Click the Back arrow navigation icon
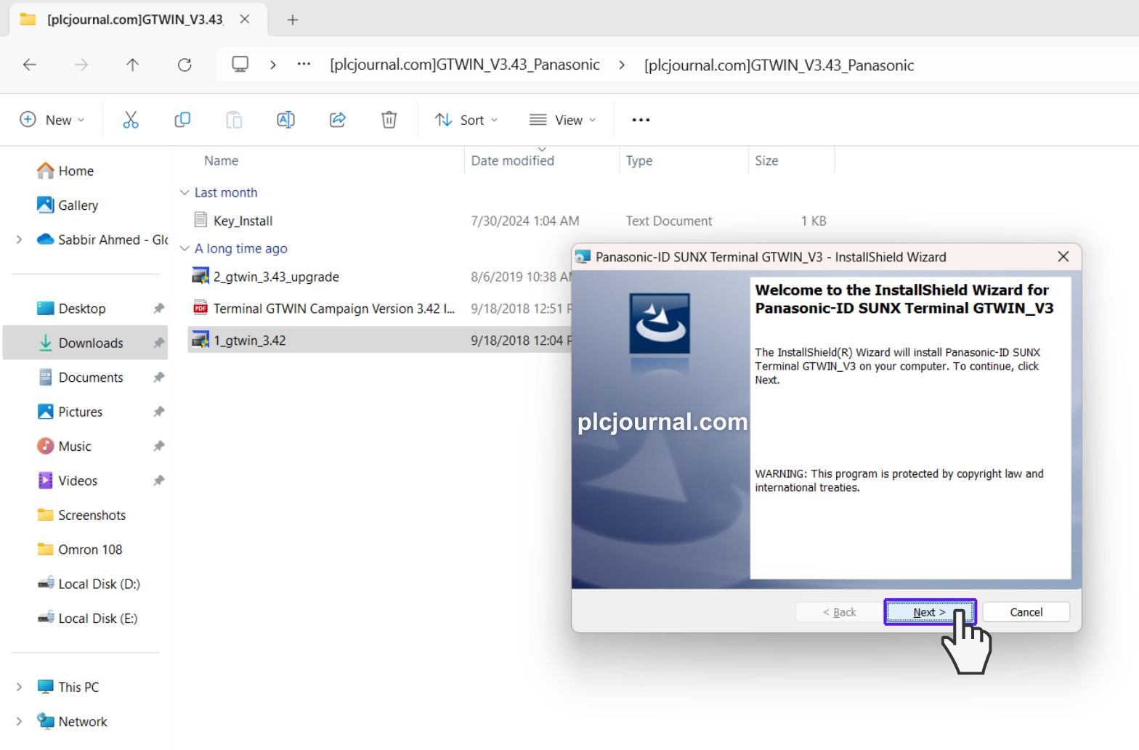The image size is (1139, 750). pos(30,65)
